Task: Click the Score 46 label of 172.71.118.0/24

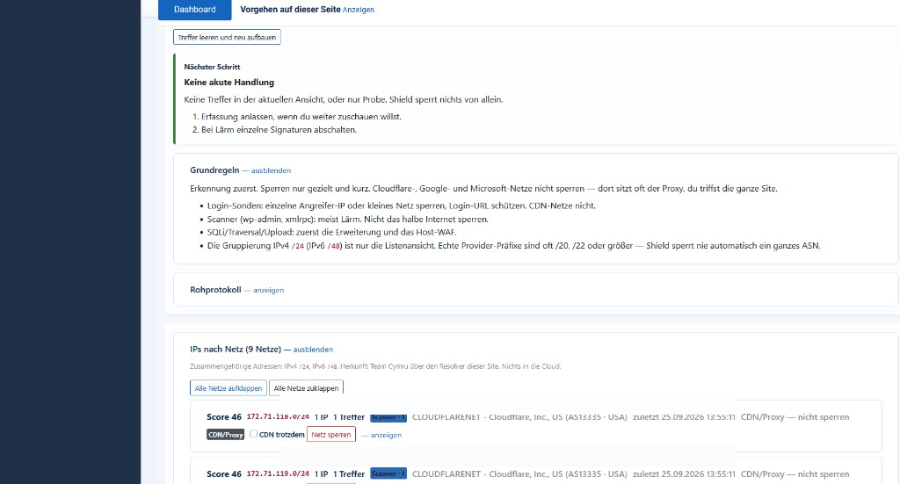Action: coord(224,417)
